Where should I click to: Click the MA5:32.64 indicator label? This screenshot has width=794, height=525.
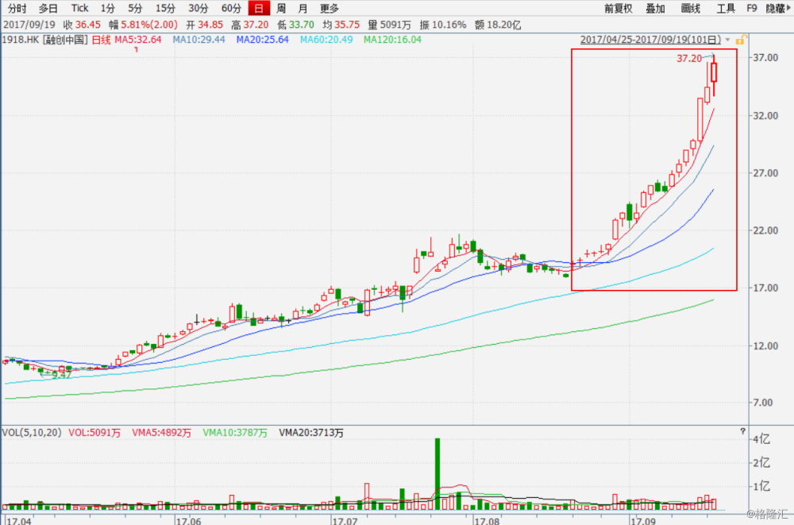point(137,40)
